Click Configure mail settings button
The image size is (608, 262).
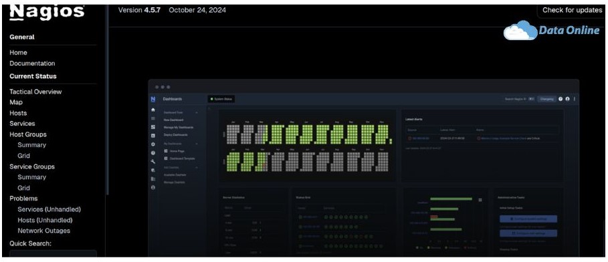[528, 233]
